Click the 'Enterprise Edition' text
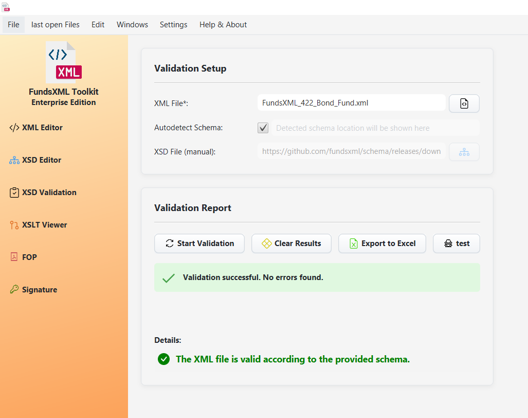The width and height of the screenshot is (528, 418). click(64, 102)
